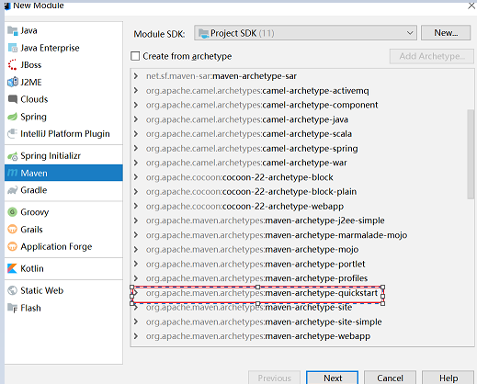This screenshot has height=384, width=477.
Task: Enable Create from archetype checkbox
Action: coord(135,56)
